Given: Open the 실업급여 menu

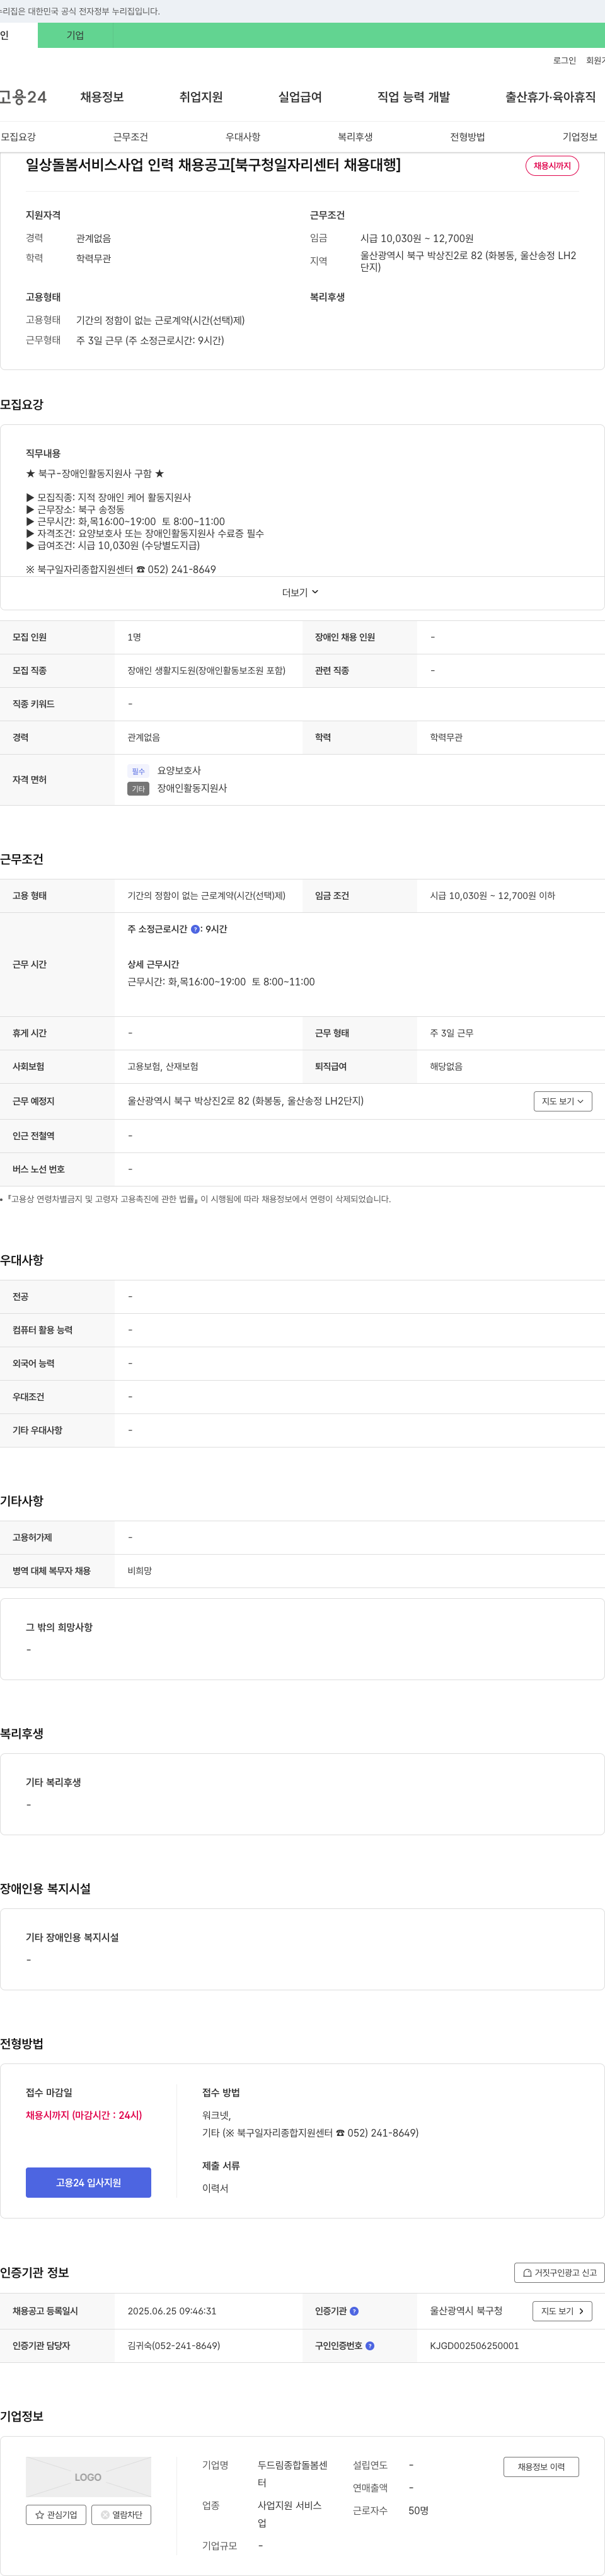Looking at the screenshot, I should [300, 97].
